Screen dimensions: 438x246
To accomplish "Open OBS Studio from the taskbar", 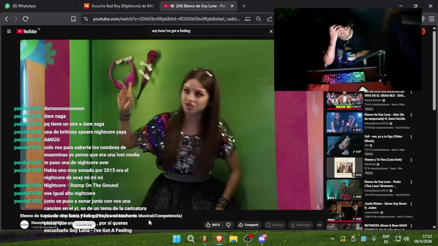I will click(248, 239).
